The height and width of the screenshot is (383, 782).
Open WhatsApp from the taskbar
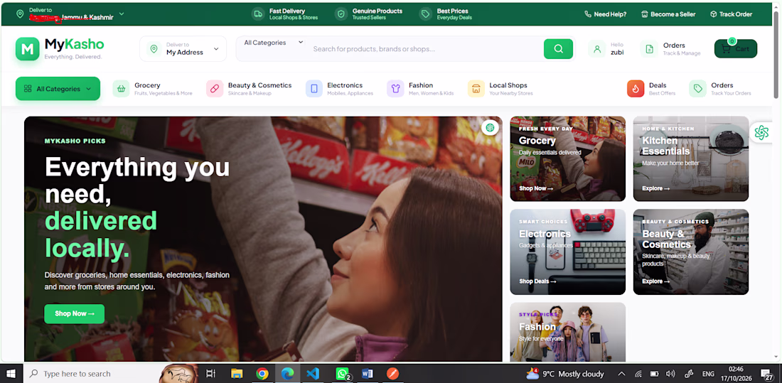click(342, 374)
